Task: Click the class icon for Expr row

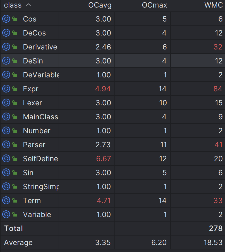Action: click(6, 89)
